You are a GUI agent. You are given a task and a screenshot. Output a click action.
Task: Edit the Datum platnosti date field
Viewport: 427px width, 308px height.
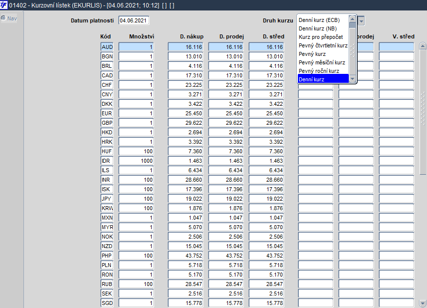pos(134,20)
